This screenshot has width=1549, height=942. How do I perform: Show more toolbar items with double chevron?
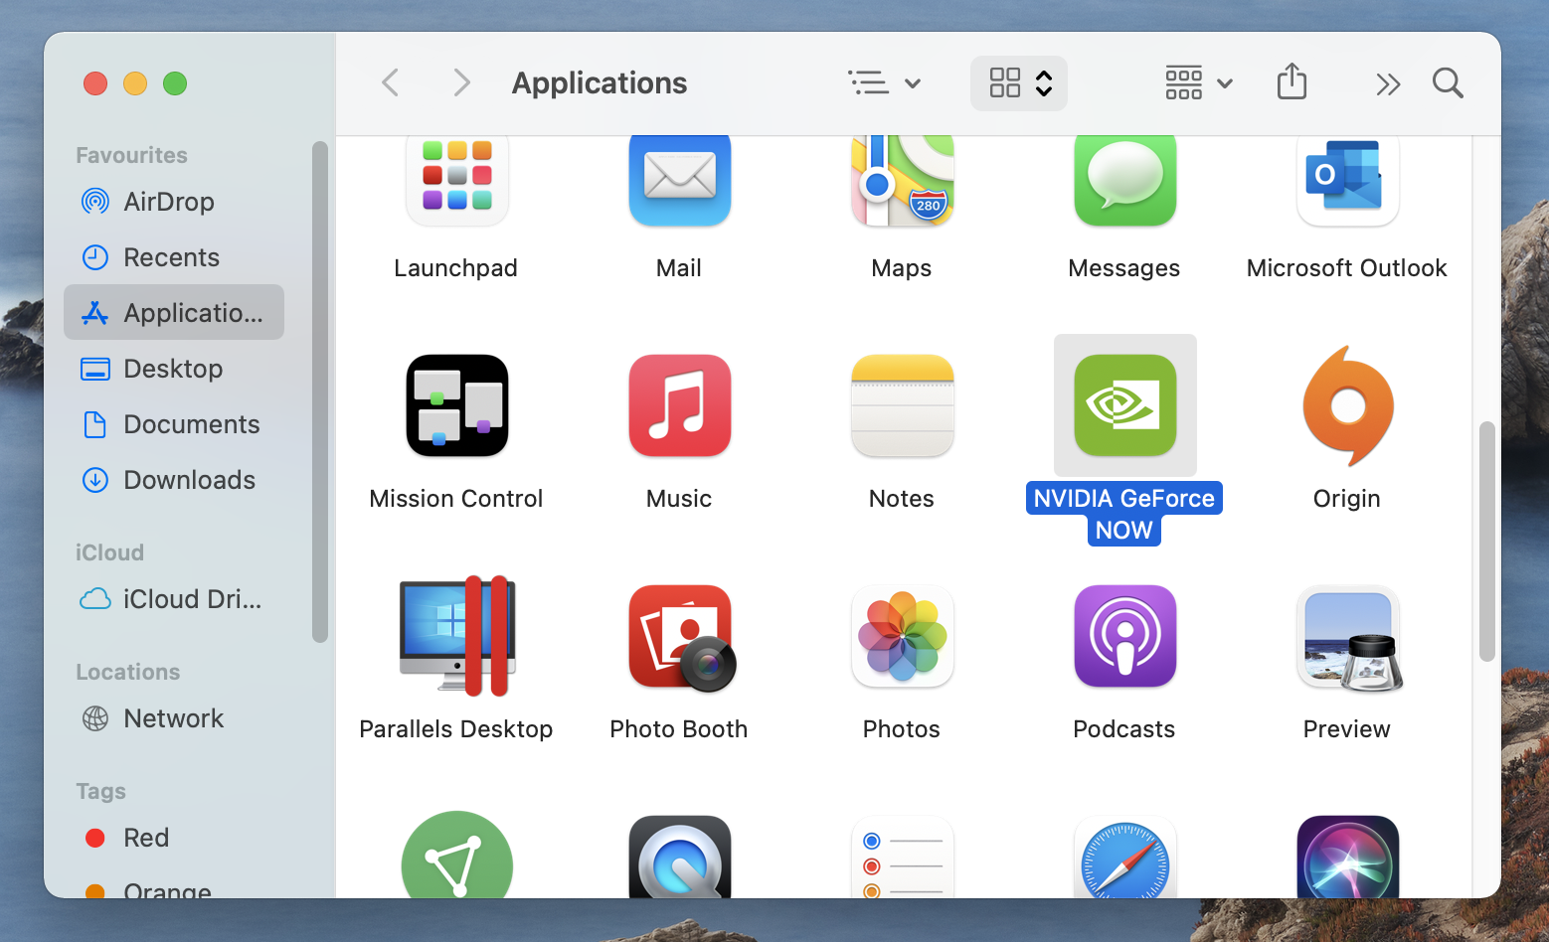pyautogui.click(x=1388, y=83)
